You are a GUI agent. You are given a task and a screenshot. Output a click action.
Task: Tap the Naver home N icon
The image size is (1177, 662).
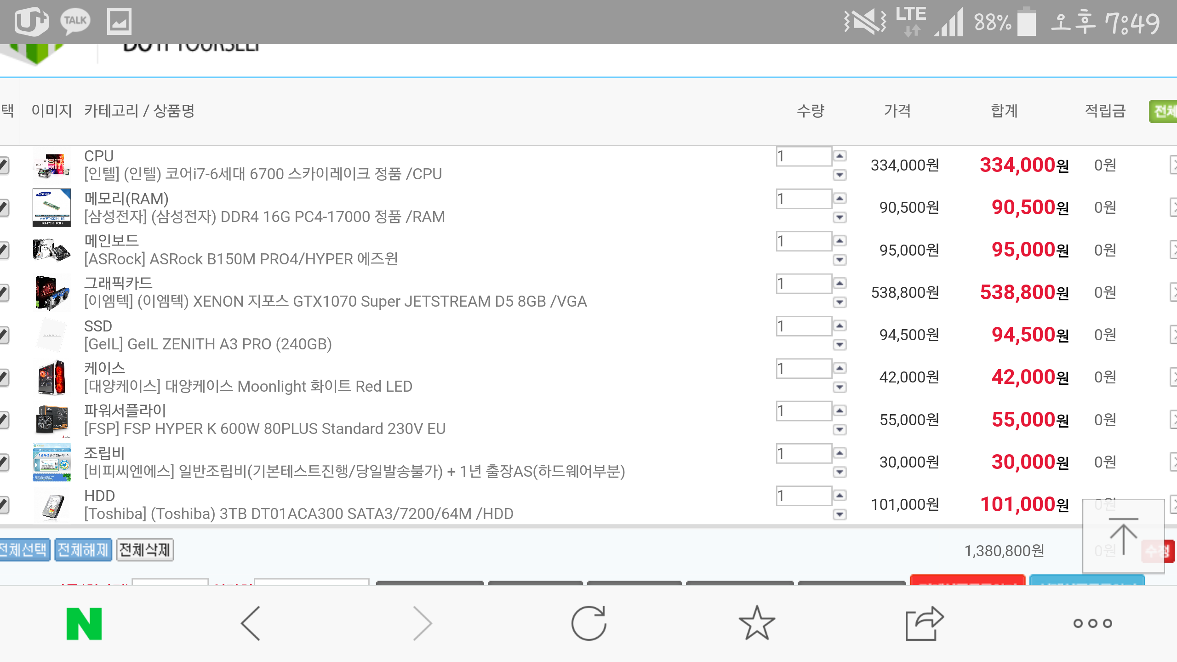coord(84,623)
